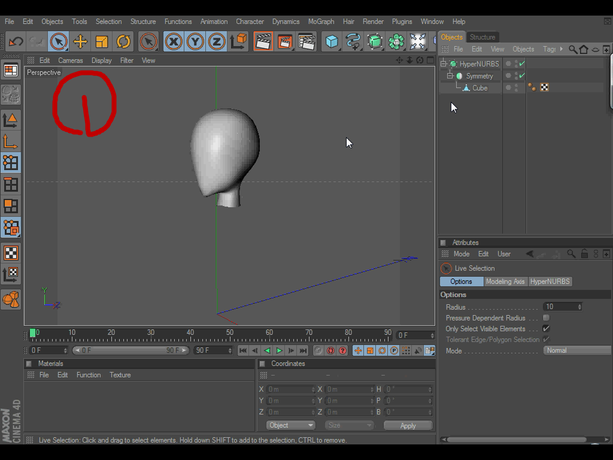
Task: Open the HyperNURBS attributes tab
Action: click(550, 282)
